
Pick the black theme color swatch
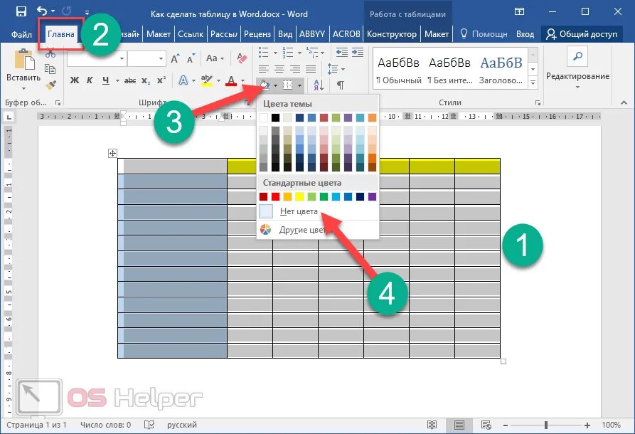(275, 118)
